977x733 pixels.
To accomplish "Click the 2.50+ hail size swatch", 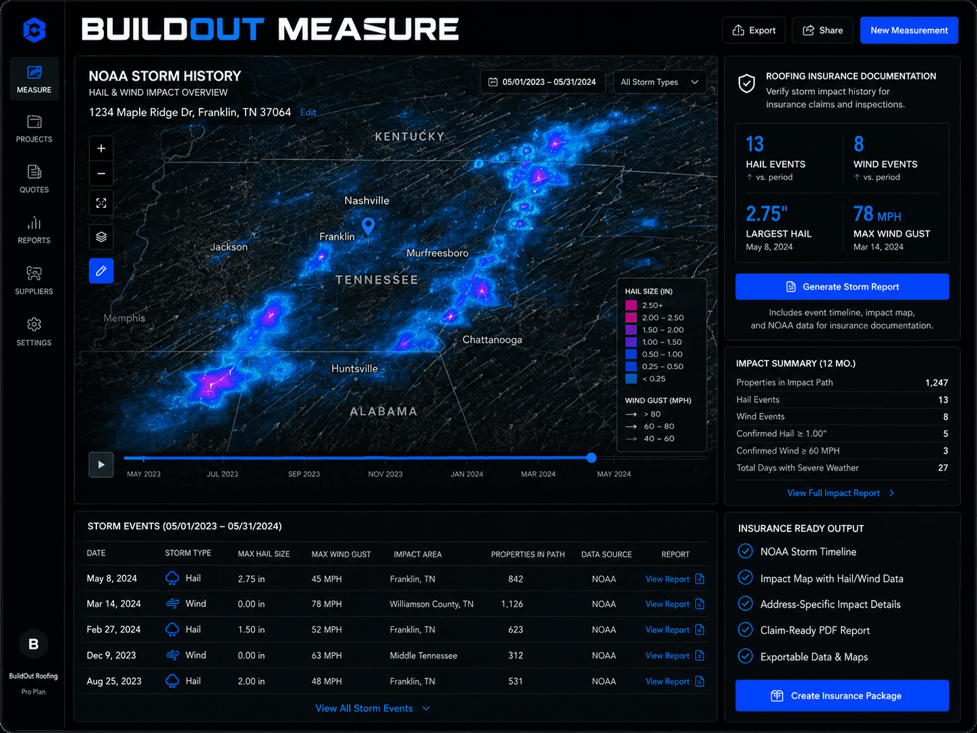I will tap(631, 305).
